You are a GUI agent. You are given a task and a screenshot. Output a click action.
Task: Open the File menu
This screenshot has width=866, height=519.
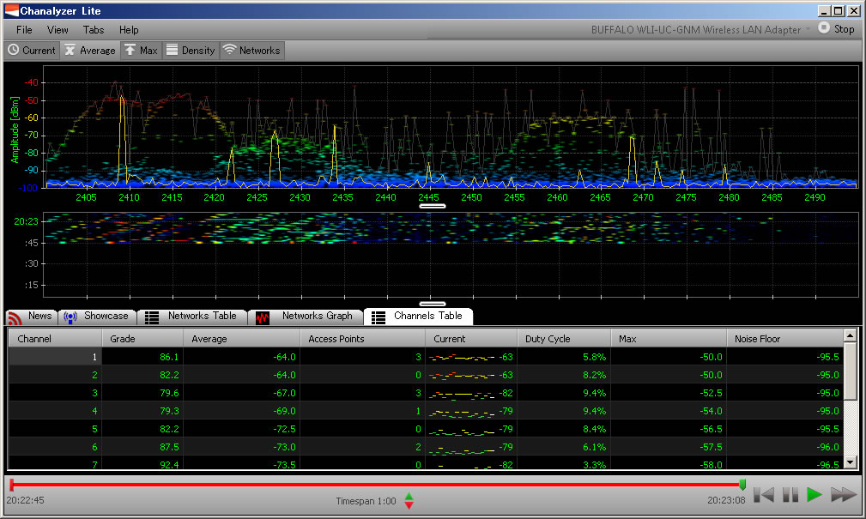point(24,30)
